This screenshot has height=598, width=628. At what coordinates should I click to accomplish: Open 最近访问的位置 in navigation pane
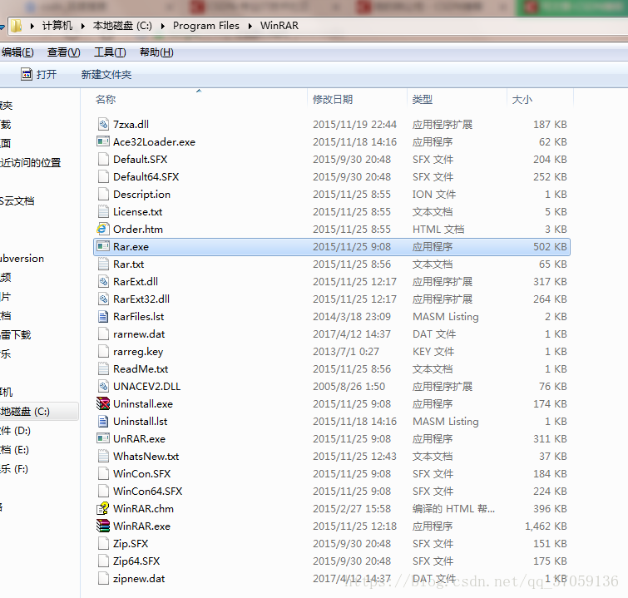point(31,163)
